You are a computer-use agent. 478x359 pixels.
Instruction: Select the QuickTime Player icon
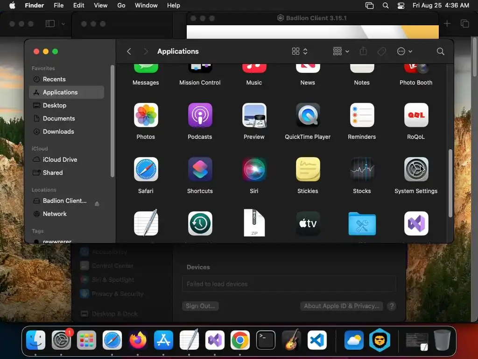click(x=308, y=115)
